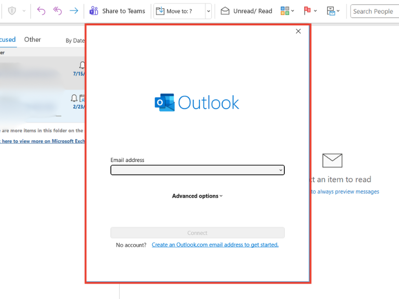Switch to the Focused inbox tab
Viewport: 399px width, 299px height.
tap(7, 39)
